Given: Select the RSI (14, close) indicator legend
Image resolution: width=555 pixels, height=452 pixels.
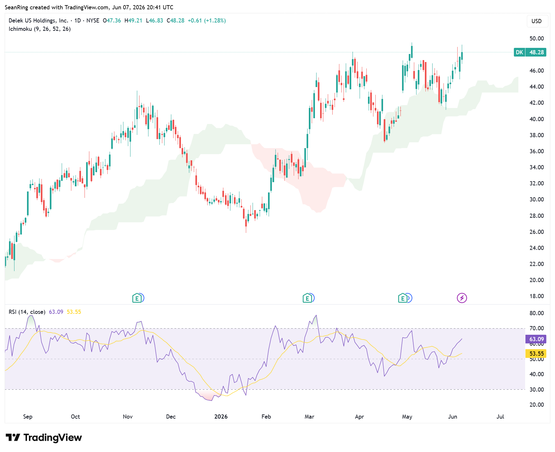Looking at the screenshot, I should [x=27, y=312].
